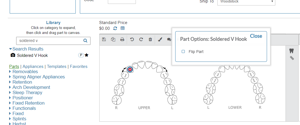The width and height of the screenshot is (300, 125).
Task: Print the canvas with the printer icon
Action: pos(122,39)
